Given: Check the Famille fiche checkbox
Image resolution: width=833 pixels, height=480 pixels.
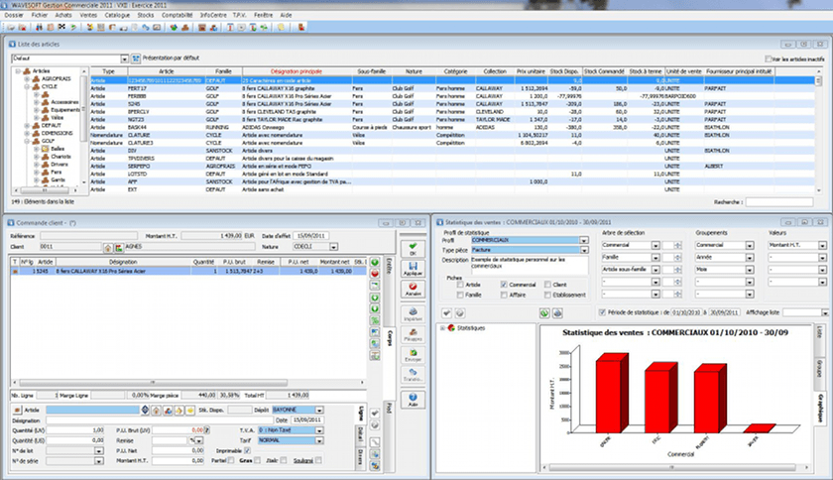Looking at the screenshot, I should click(x=460, y=295).
